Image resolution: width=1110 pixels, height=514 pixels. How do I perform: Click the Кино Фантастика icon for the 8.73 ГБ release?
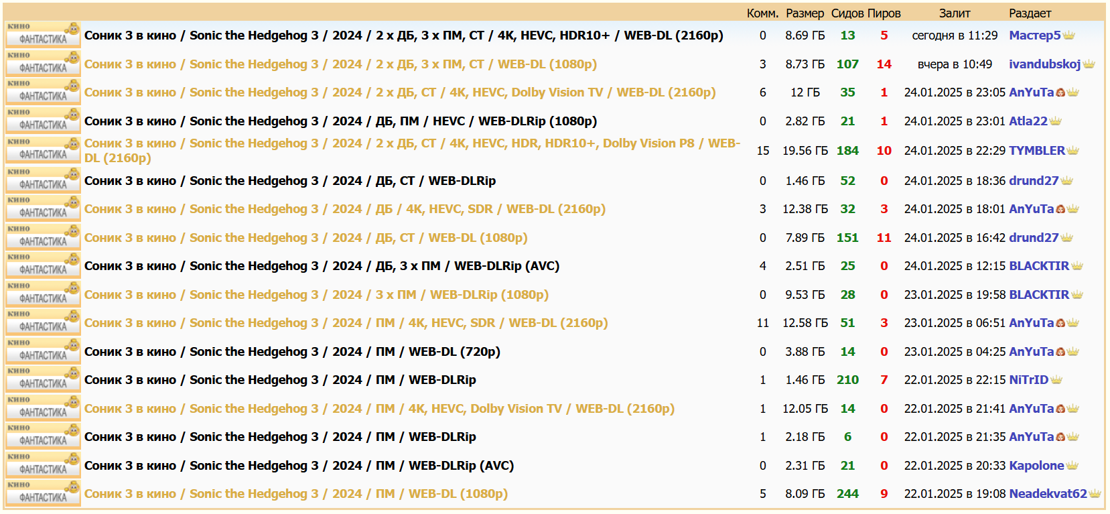43,64
